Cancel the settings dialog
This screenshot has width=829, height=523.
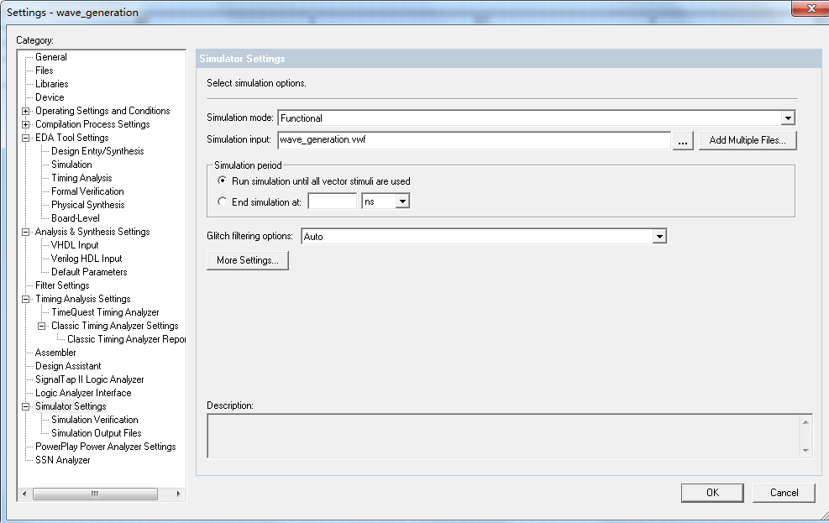tap(784, 493)
